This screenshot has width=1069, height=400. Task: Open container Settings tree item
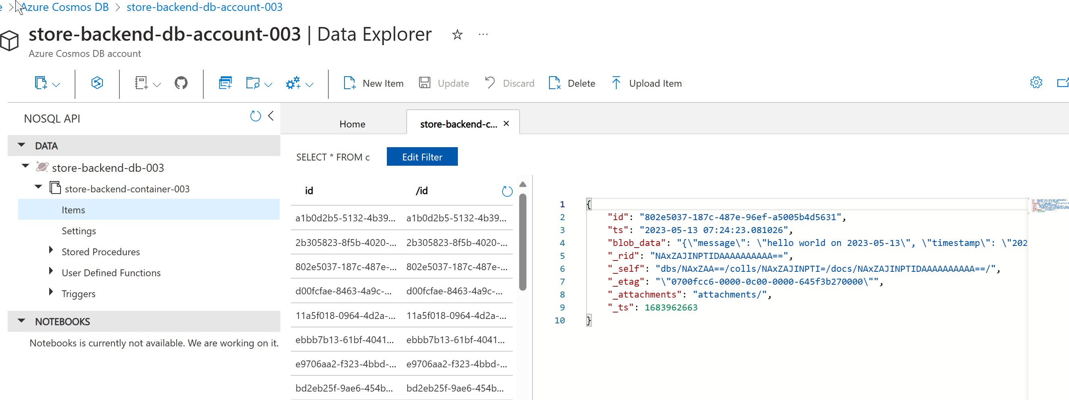pyautogui.click(x=79, y=231)
